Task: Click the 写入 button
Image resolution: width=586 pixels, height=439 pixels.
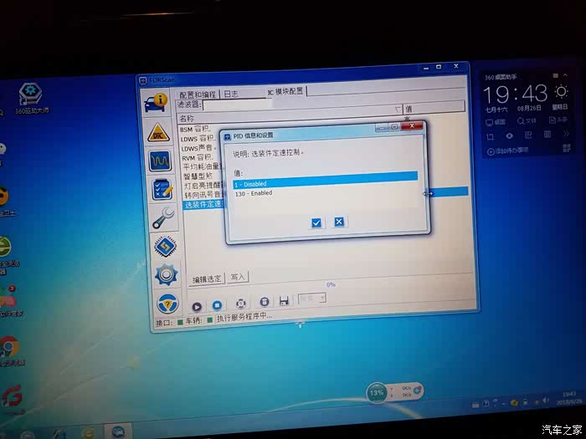Action: (237, 277)
